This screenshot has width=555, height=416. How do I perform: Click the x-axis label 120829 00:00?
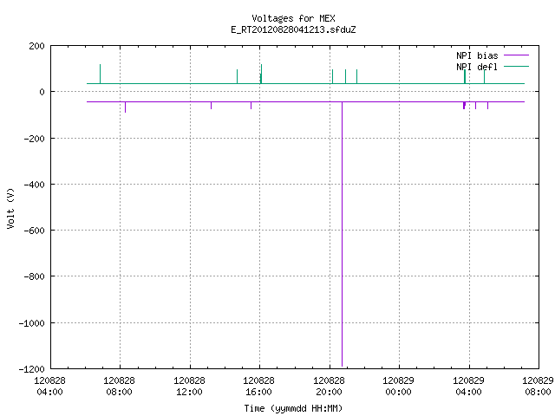398,387
